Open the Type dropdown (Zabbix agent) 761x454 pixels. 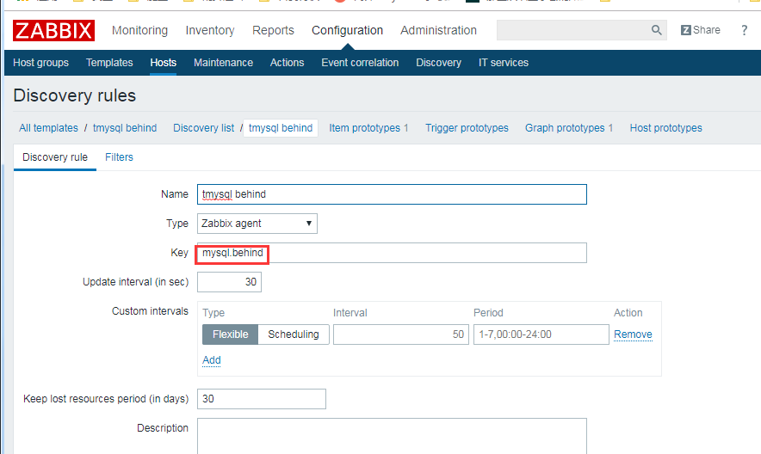click(257, 224)
